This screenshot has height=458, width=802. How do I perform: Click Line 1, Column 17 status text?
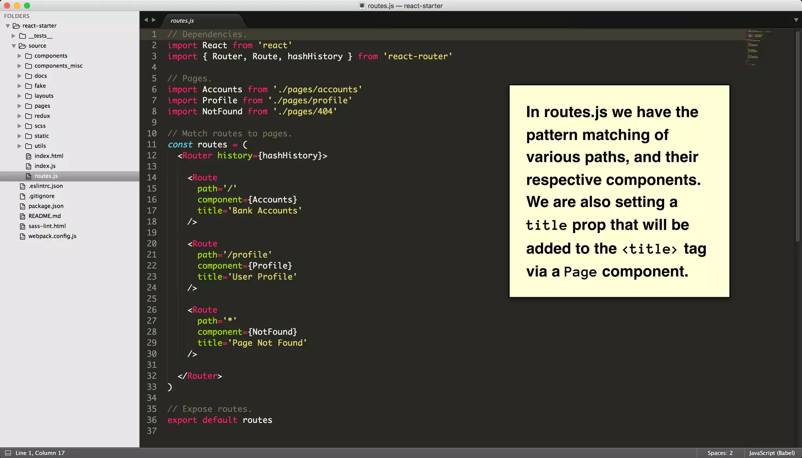[40, 453]
